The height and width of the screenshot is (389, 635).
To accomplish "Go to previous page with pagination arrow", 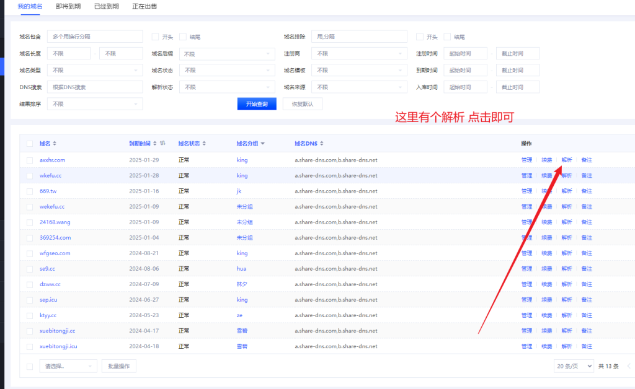I will (629, 366).
